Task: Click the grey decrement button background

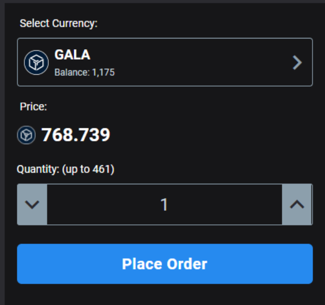Action: 32,204
